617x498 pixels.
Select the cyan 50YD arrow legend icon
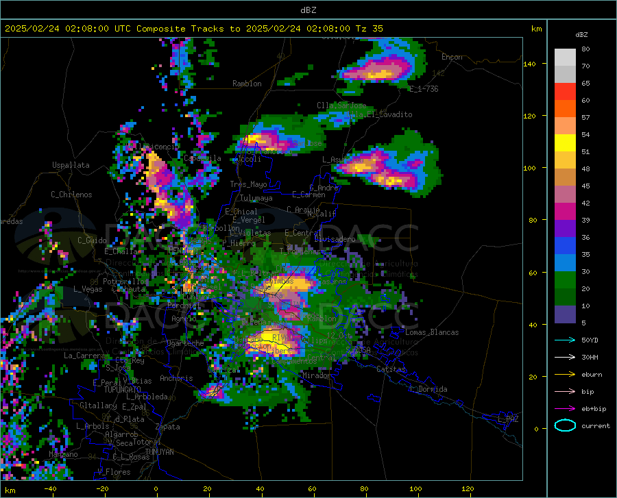point(565,340)
